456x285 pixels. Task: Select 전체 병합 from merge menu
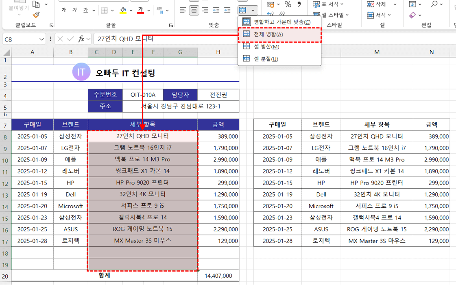[x=268, y=34]
